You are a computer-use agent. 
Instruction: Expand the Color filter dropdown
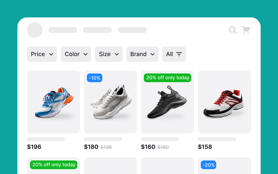pos(76,54)
